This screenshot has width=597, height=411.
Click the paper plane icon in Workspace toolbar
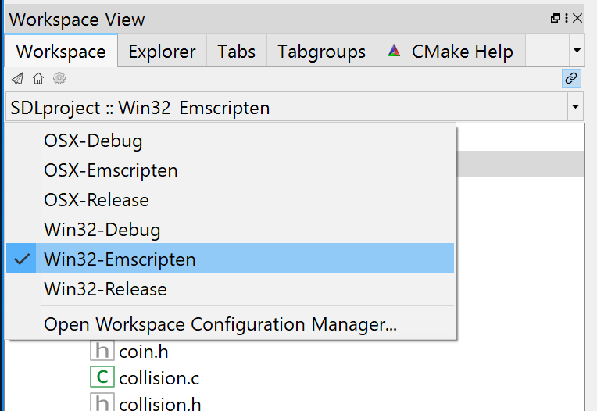[x=17, y=78]
